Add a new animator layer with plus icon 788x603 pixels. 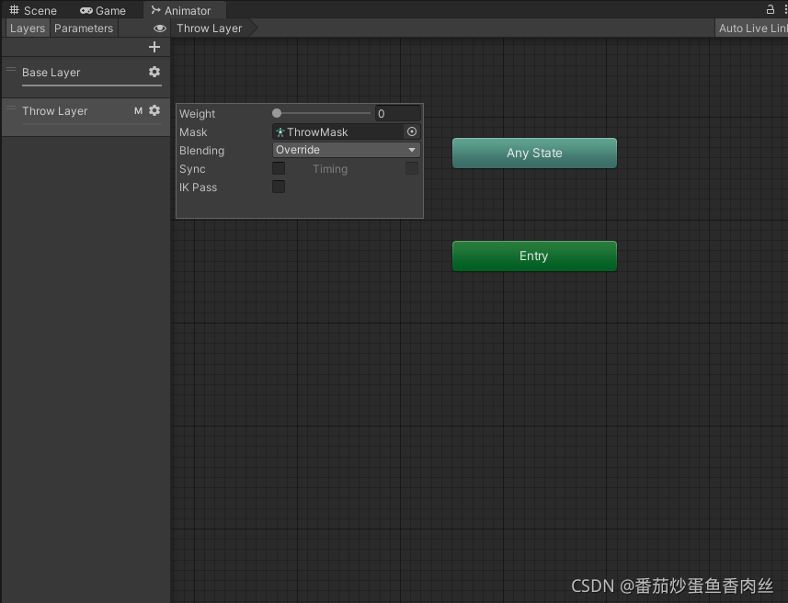point(154,47)
